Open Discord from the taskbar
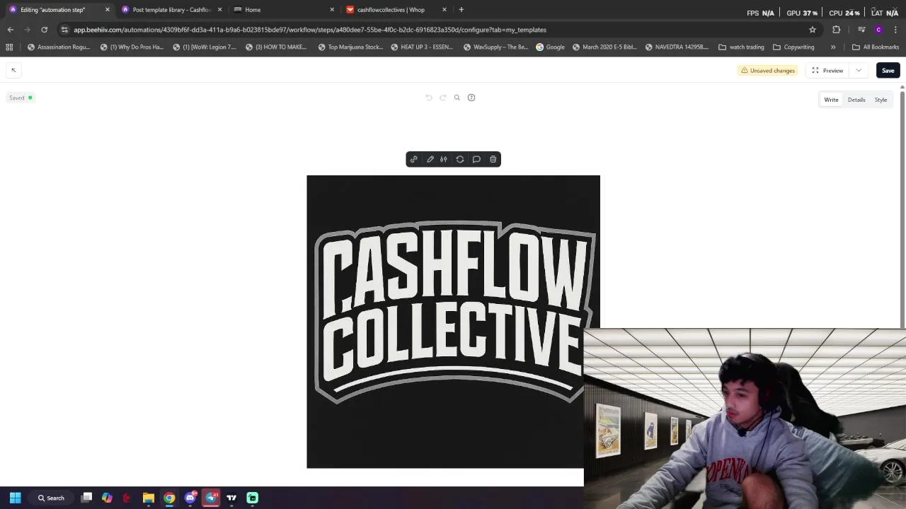 [x=190, y=498]
